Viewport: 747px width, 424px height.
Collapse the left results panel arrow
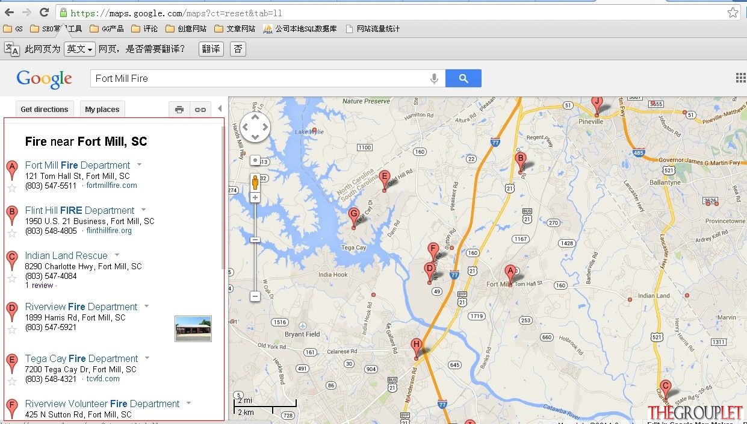click(219, 108)
